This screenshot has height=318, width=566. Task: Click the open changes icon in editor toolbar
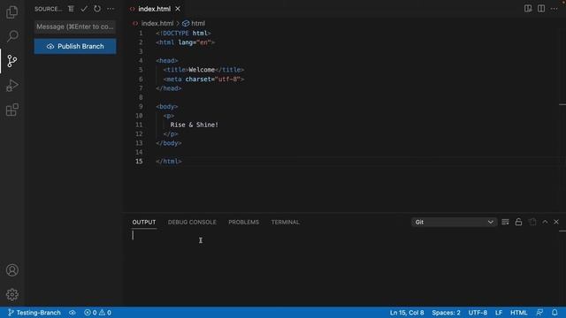(528, 8)
